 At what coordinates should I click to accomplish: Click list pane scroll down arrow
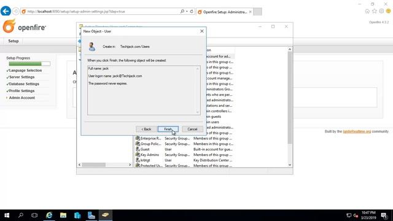pos(290,165)
